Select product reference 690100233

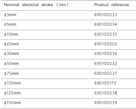tap(106, 15)
